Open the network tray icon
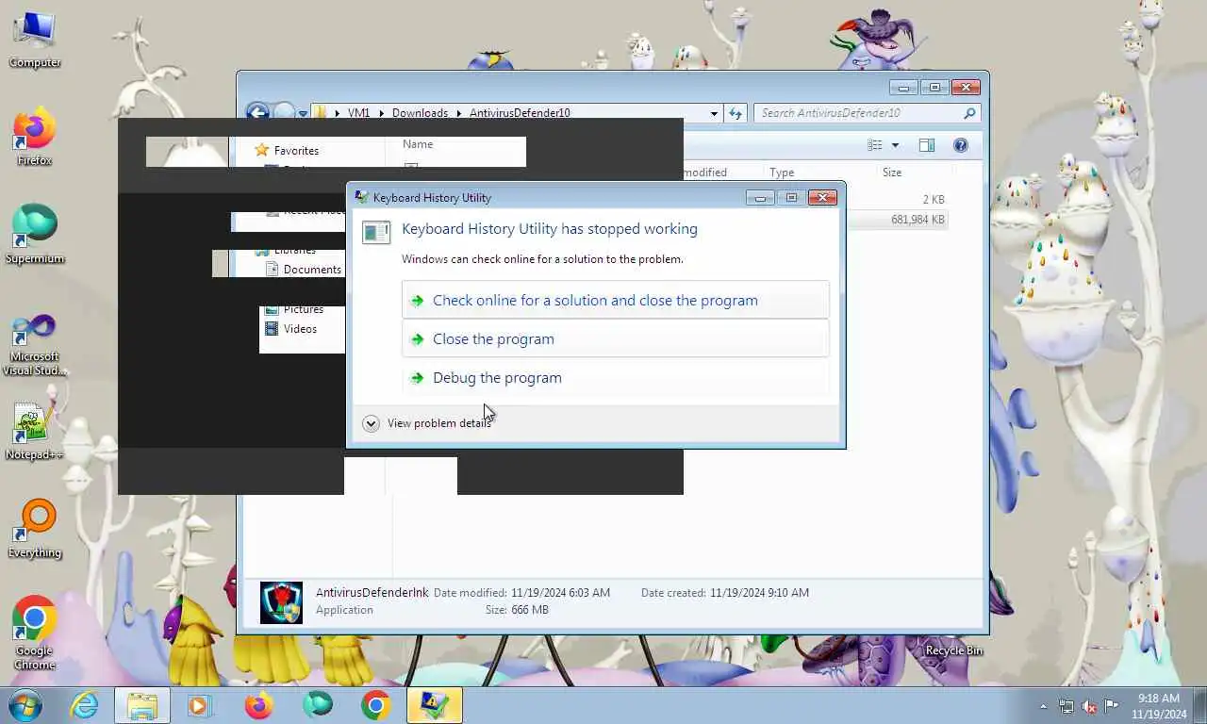This screenshot has width=1207, height=724. click(1066, 706)
